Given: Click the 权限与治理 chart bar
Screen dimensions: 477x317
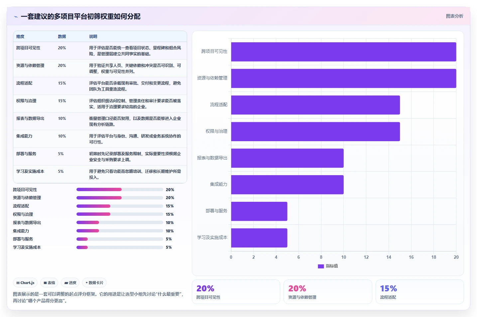Looking at the screenshot, I should tap(315, 132).
